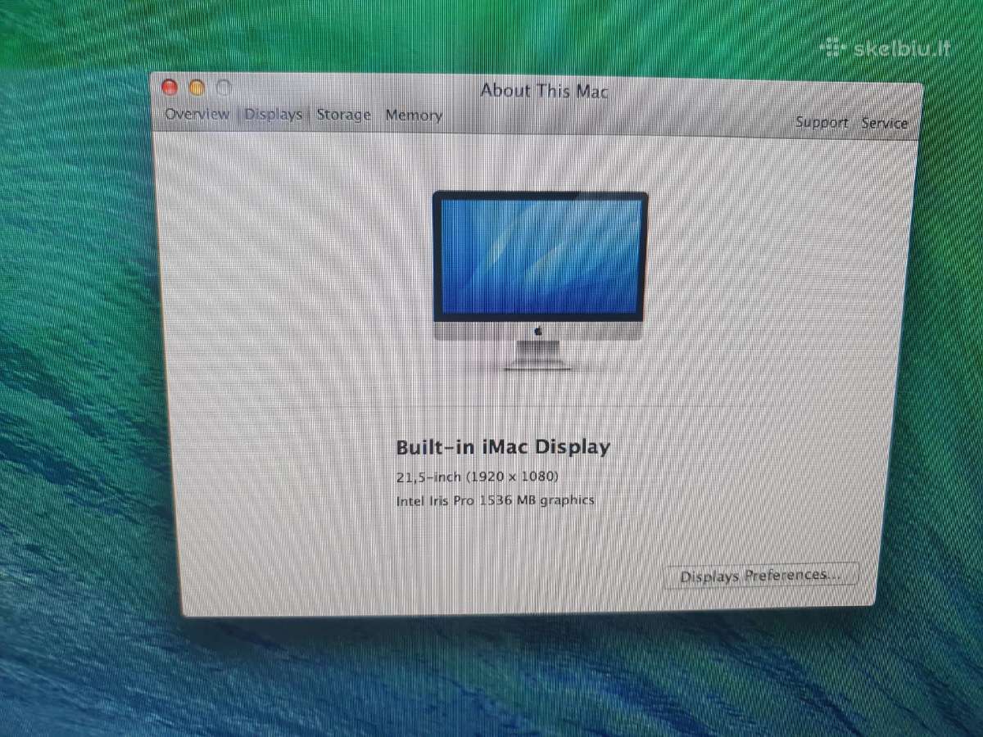Open the Storage tab
Screen dimensions: 983x737
(x=343, y=115)
